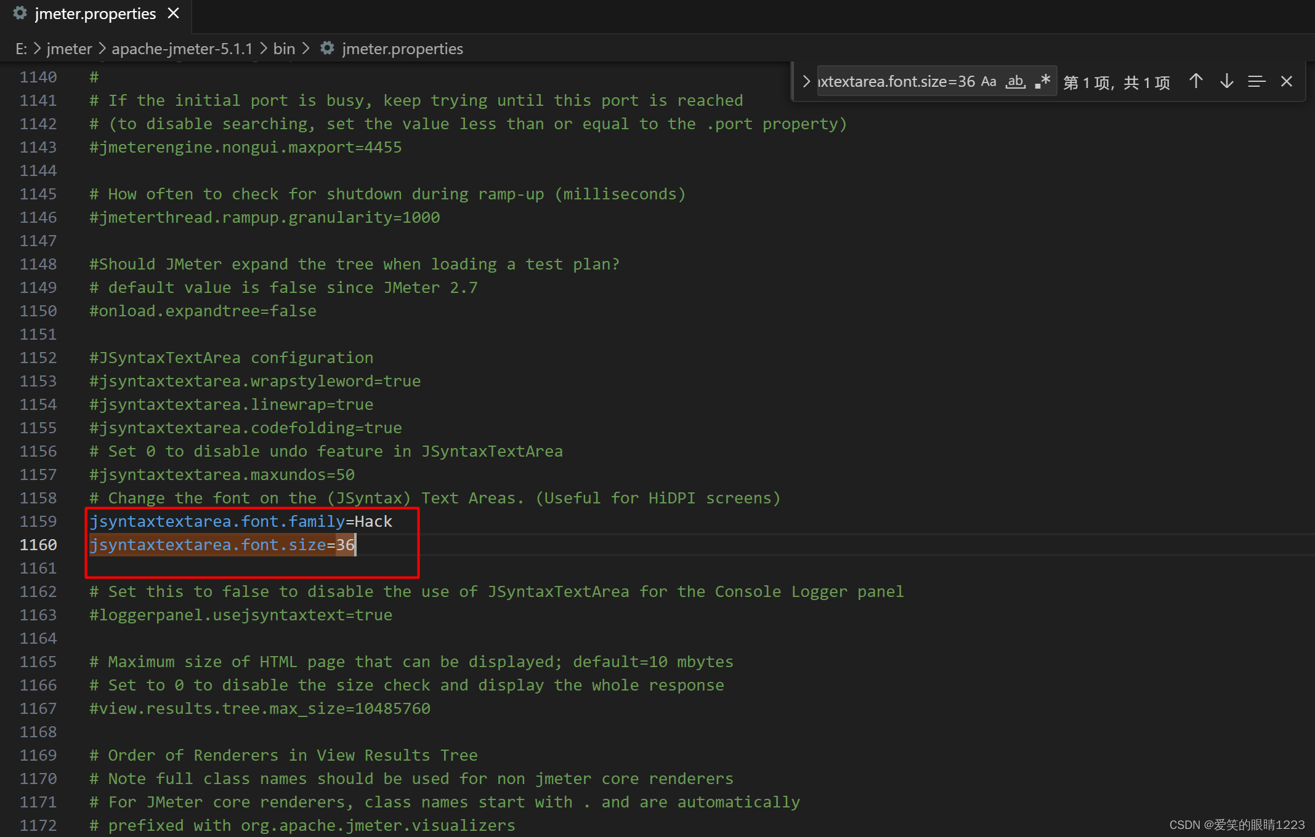Click the find search input field

896,82
